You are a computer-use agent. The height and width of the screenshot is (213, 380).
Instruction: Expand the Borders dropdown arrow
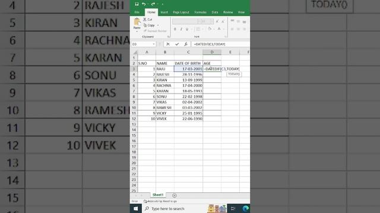coord(202,29)
